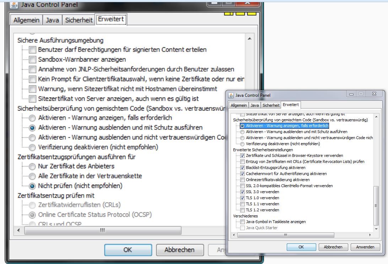This screenshot has width=388, height=264.
Task: Check Benutzer darf Berechtigungen für signierten Content erteilen
Action: coord(32,50)
